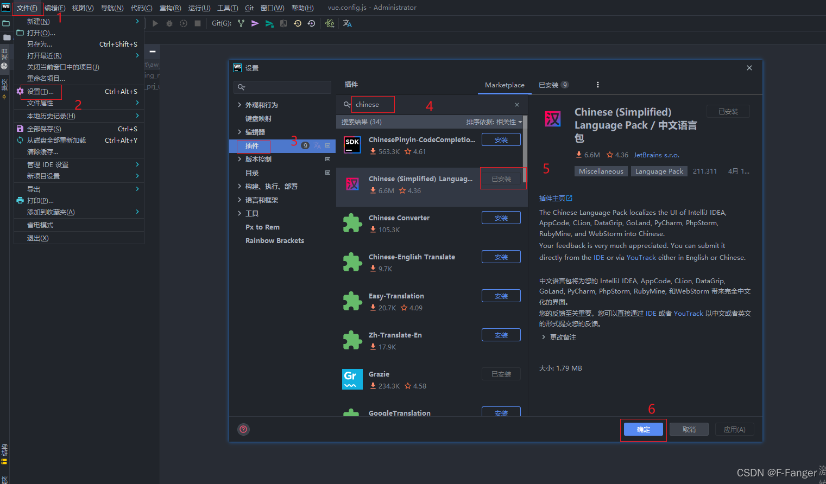826x484 pixels.
Task: Click the help question mark icon
Action: coord(243,429)
